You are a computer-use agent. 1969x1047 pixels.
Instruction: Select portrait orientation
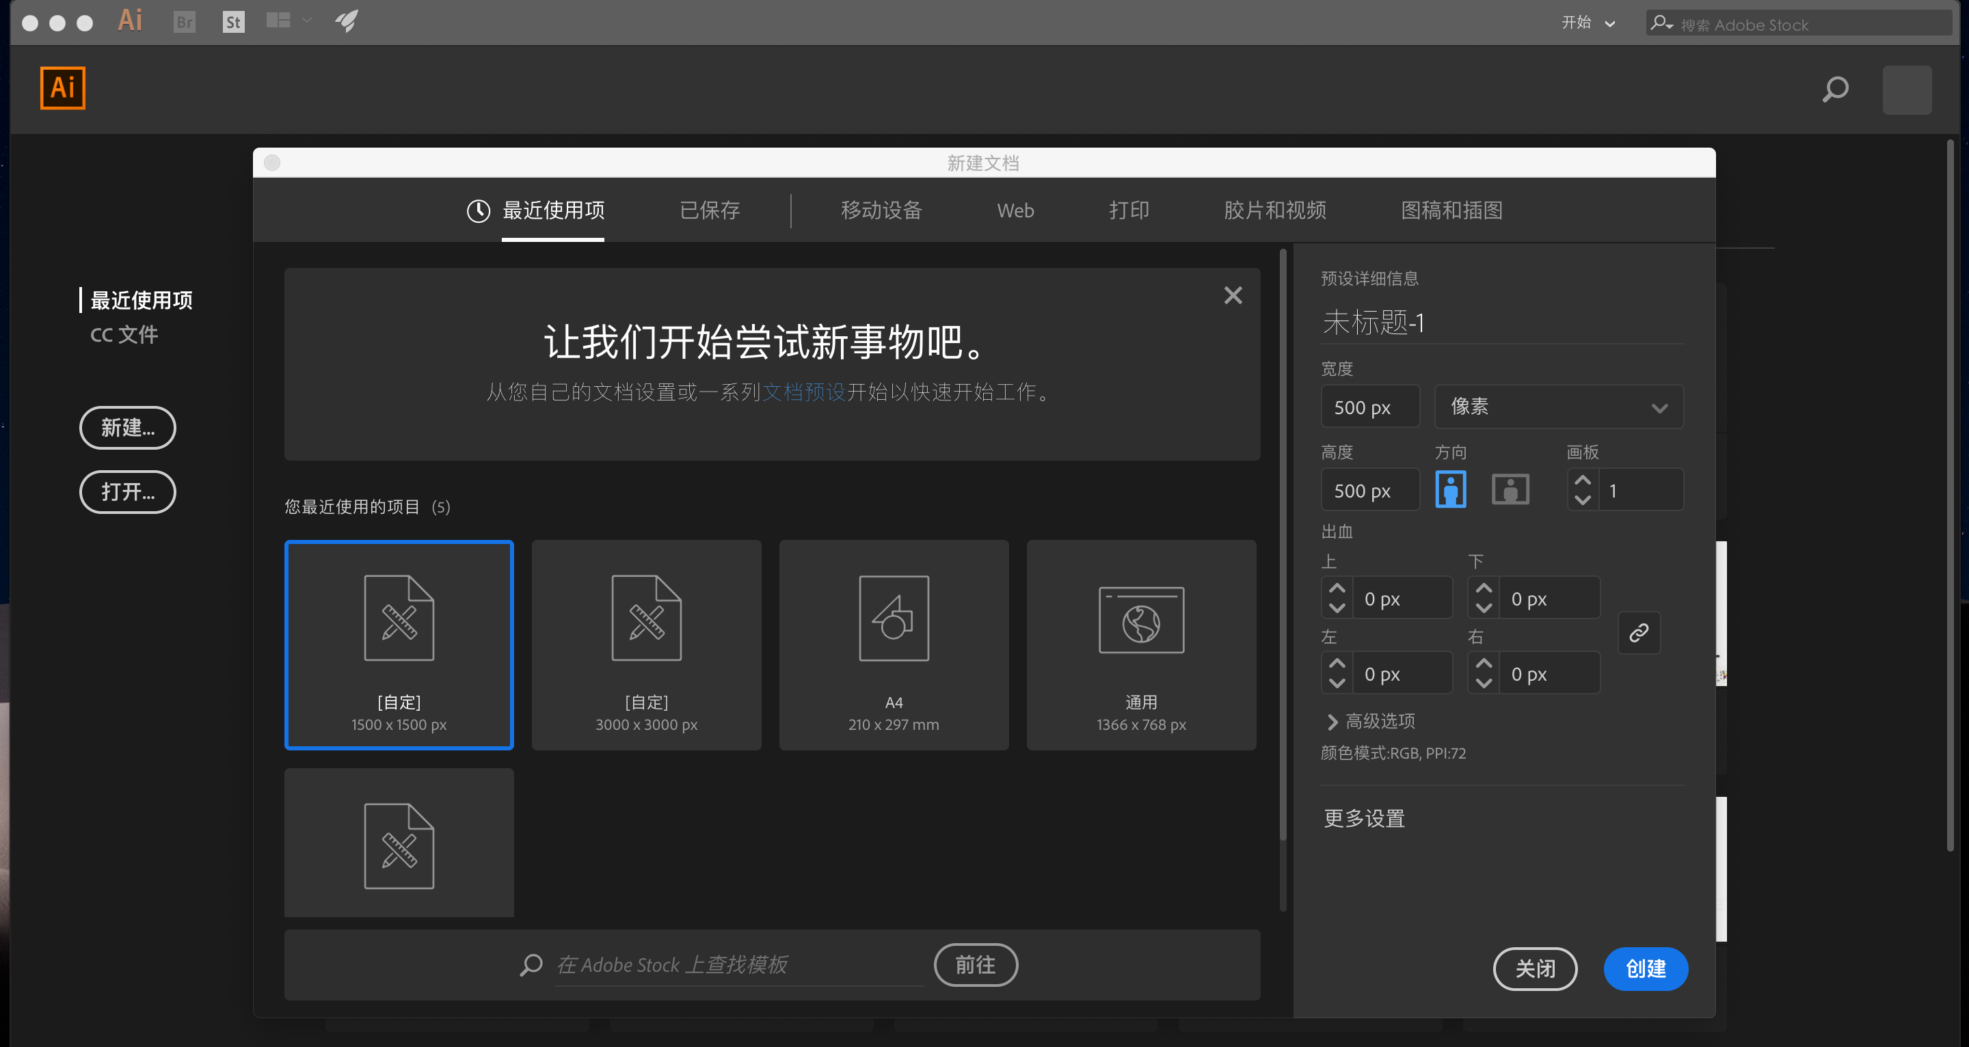tap(1450, 489)
